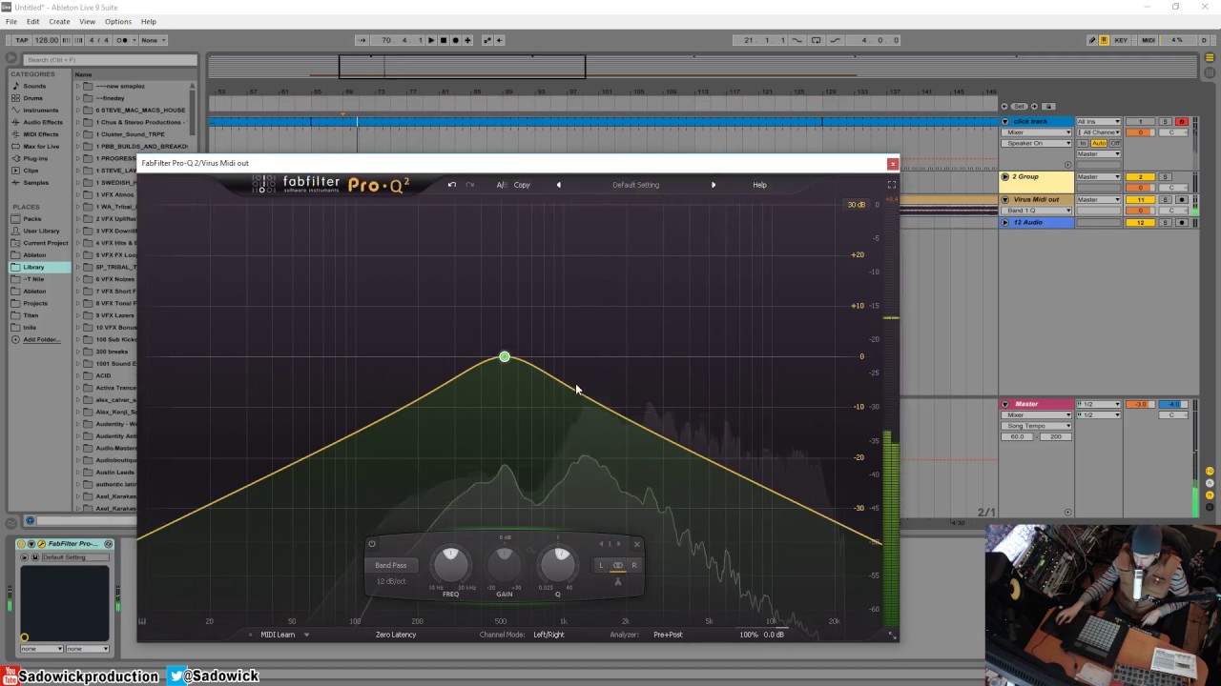Open the Default Setting preset menu

point(635,185)
